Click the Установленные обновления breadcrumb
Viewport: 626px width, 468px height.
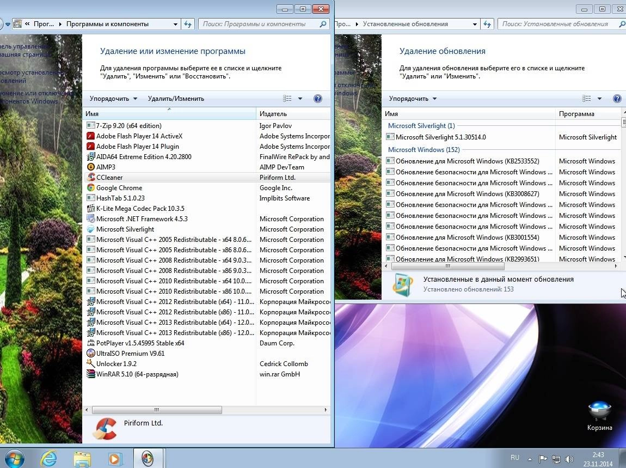[x=405, y=24]
